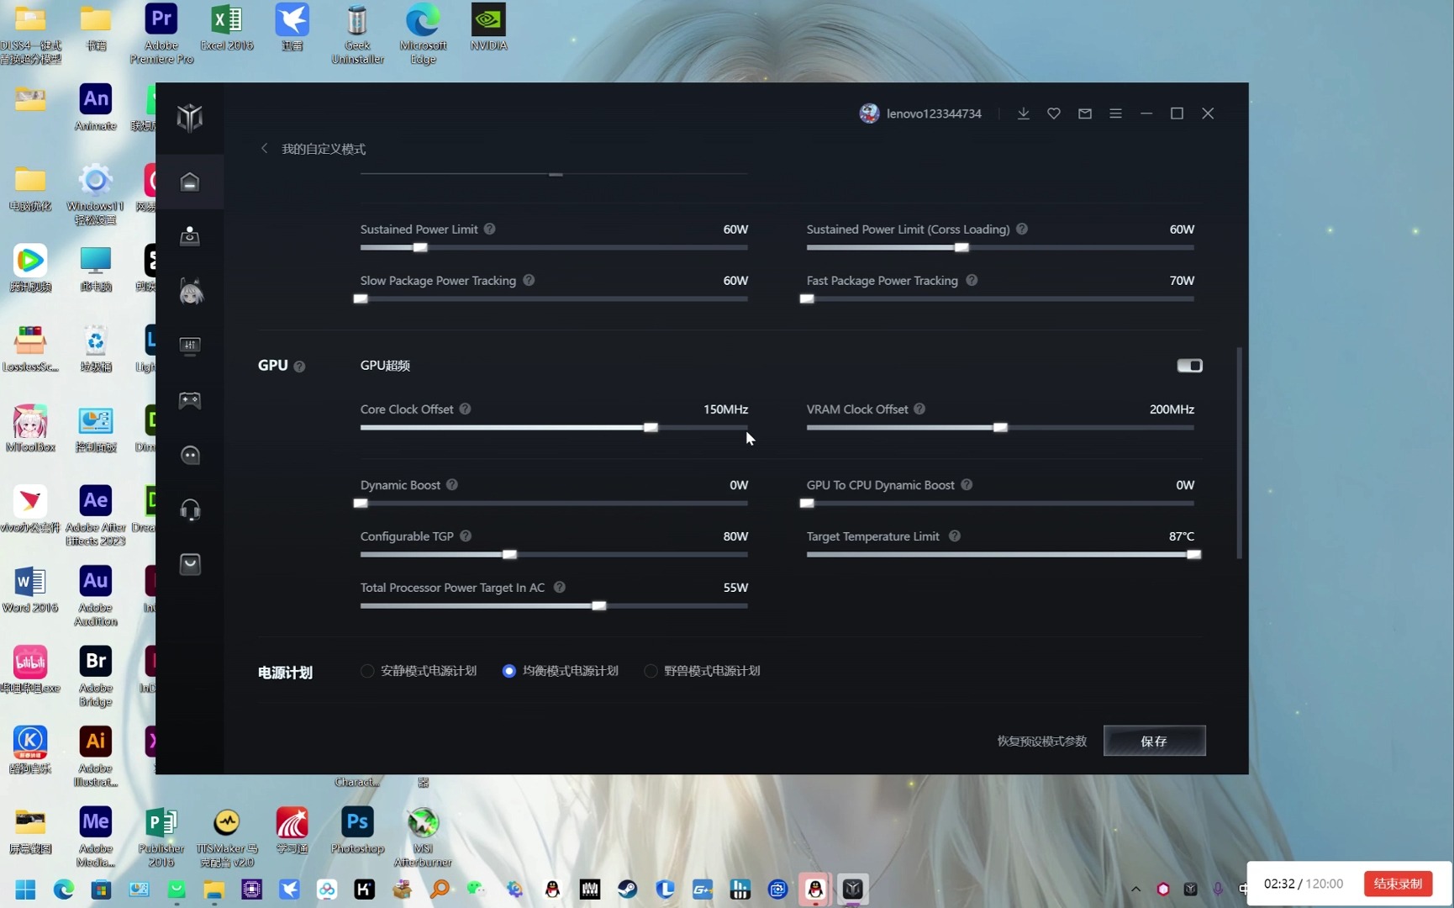Viewport: 1454px width, 908px height.
Task: Show help for VRAM Clock Offset
Action: (x=919, y=409)
